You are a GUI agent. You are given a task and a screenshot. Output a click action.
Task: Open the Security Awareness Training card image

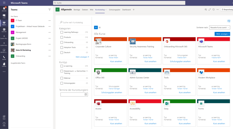coord(133,41)
